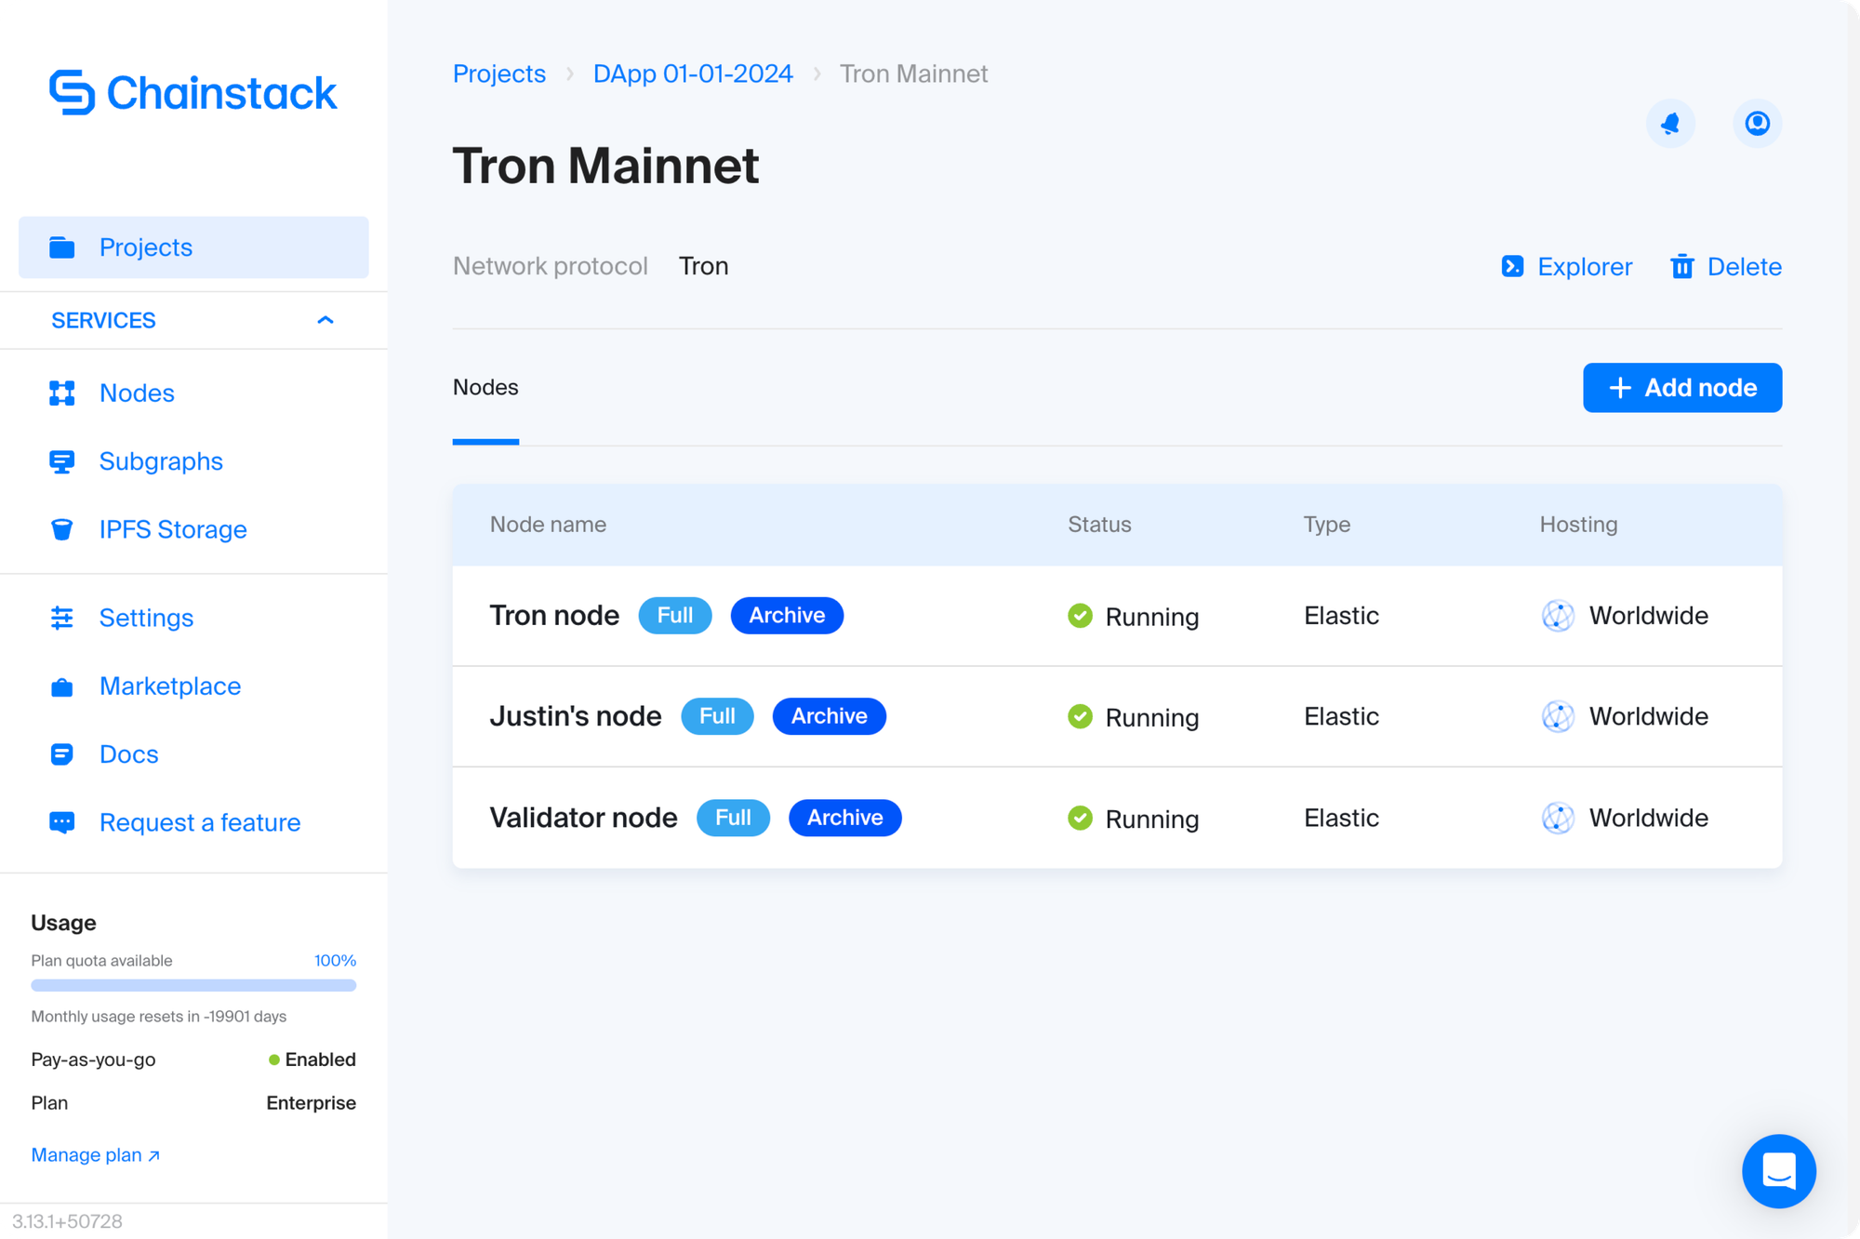Click the Marketplace briefcase icon
The image size is (1860, 1239).
point(62,687)
